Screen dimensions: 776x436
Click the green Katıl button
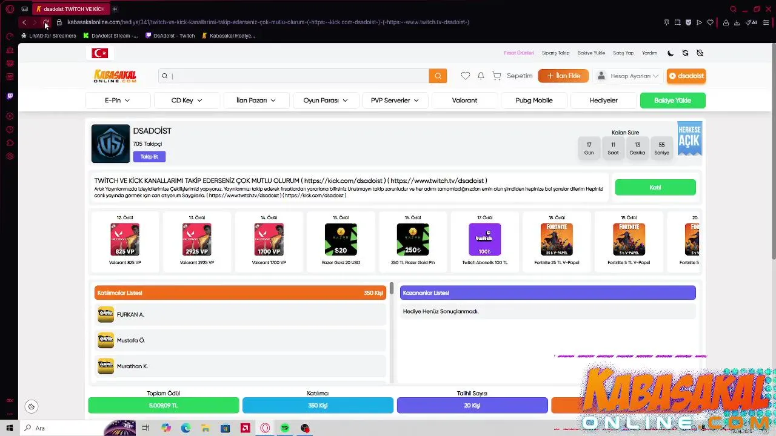[x=655, y=187]
